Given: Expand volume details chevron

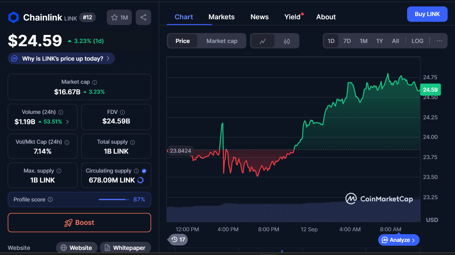Looking at the screenshot, I should [67, 122].
